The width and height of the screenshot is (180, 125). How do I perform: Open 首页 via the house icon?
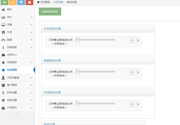pos(3,10)
